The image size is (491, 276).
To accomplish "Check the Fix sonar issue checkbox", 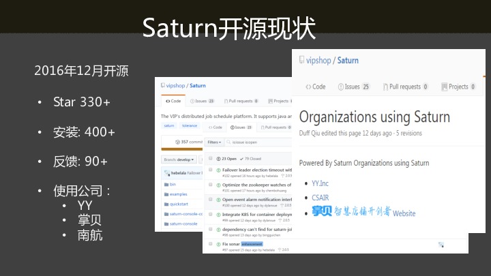I will point(211,244).
